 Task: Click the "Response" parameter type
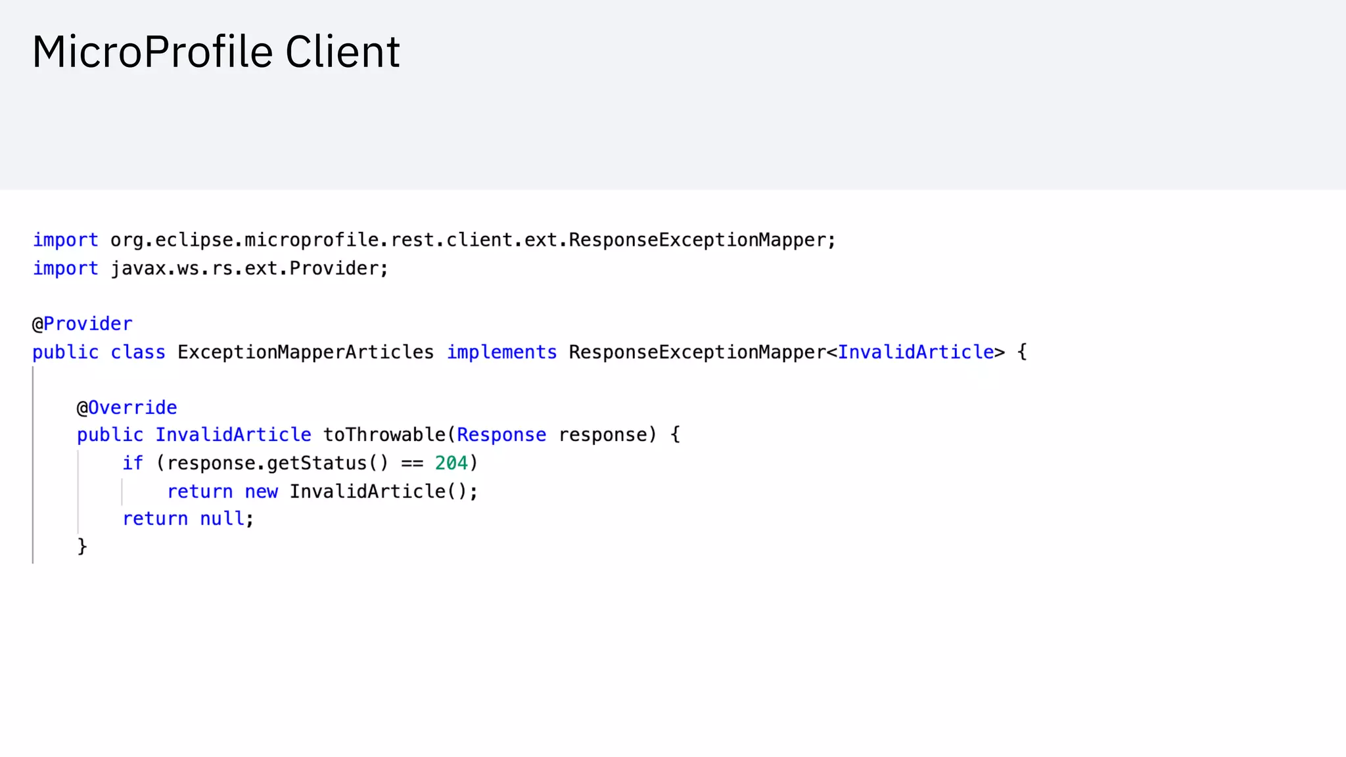(501, 435)
